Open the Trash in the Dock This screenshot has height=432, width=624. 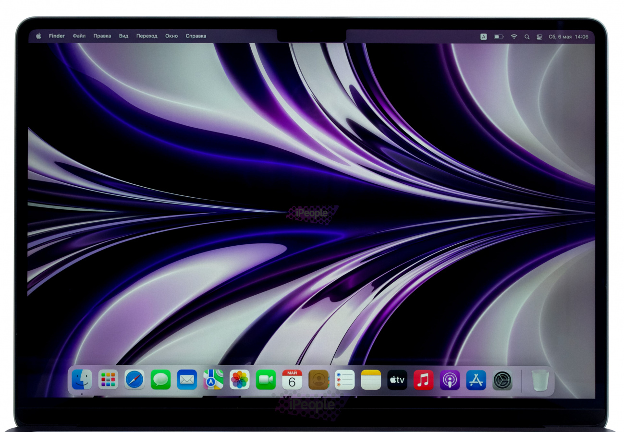(540, 380)
